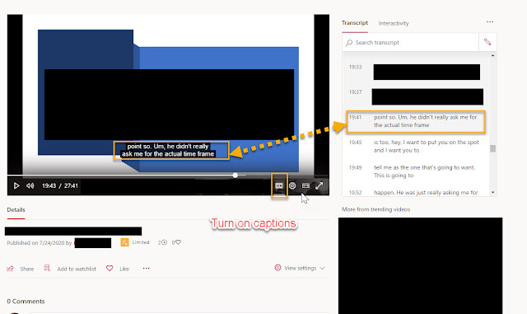This screenshot has width=527, height=314.
Task: Open more actions ellipsis below video
Action: pos(147,268)
